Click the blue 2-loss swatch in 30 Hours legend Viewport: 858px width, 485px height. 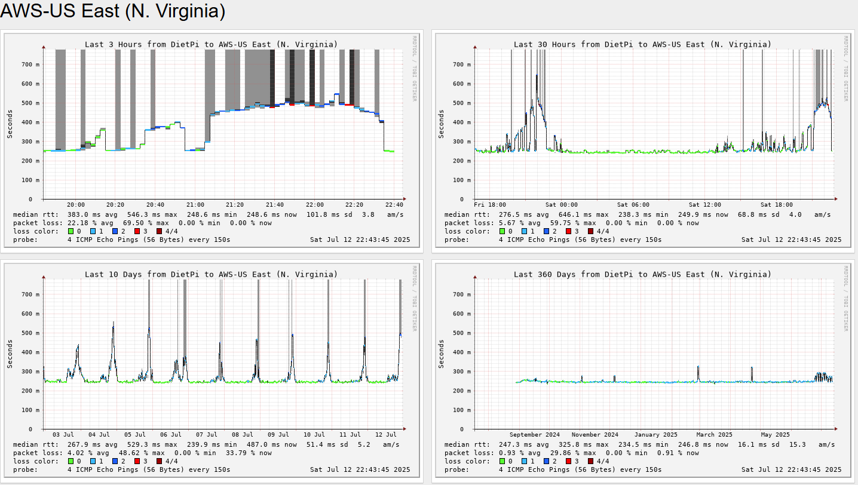click(547, 231)
